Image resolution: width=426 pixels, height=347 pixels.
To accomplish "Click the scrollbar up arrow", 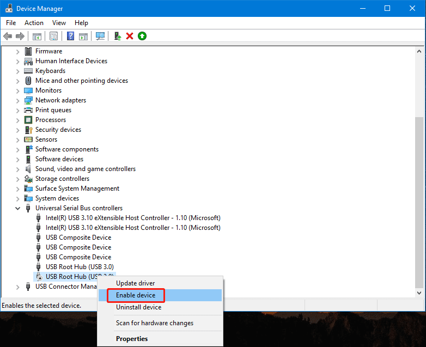I will pos(419,51).
